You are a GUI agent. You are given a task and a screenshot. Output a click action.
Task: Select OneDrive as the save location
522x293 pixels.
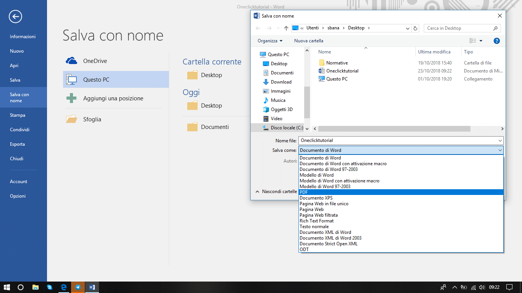pos(116,61)
